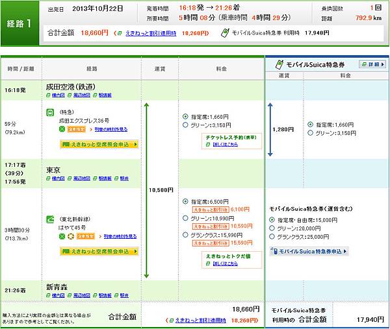The width and height of the screenshot is (390, 329).
Task: Open えきねっと割引適用時 link in bottom total row
Action: pos(200,321)
